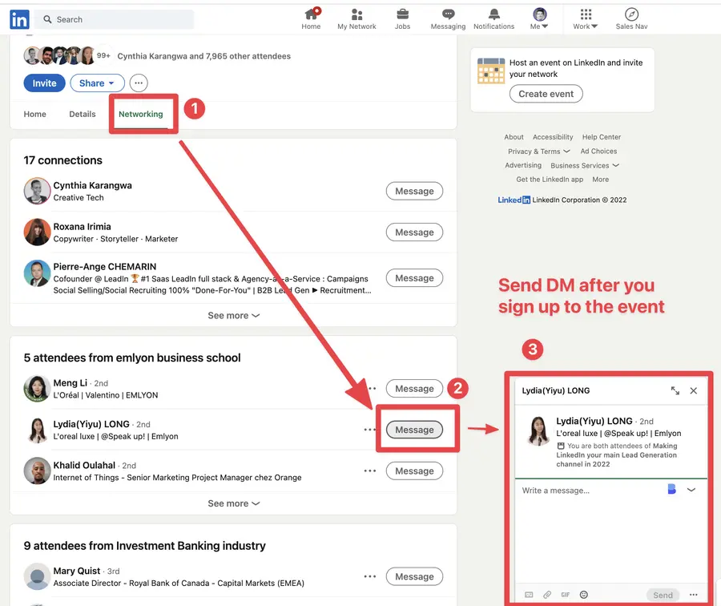Open the Work dropdown menu
The width and height of the screenshot is (721, 606).
pyautogui.click(x=584, y=19)
